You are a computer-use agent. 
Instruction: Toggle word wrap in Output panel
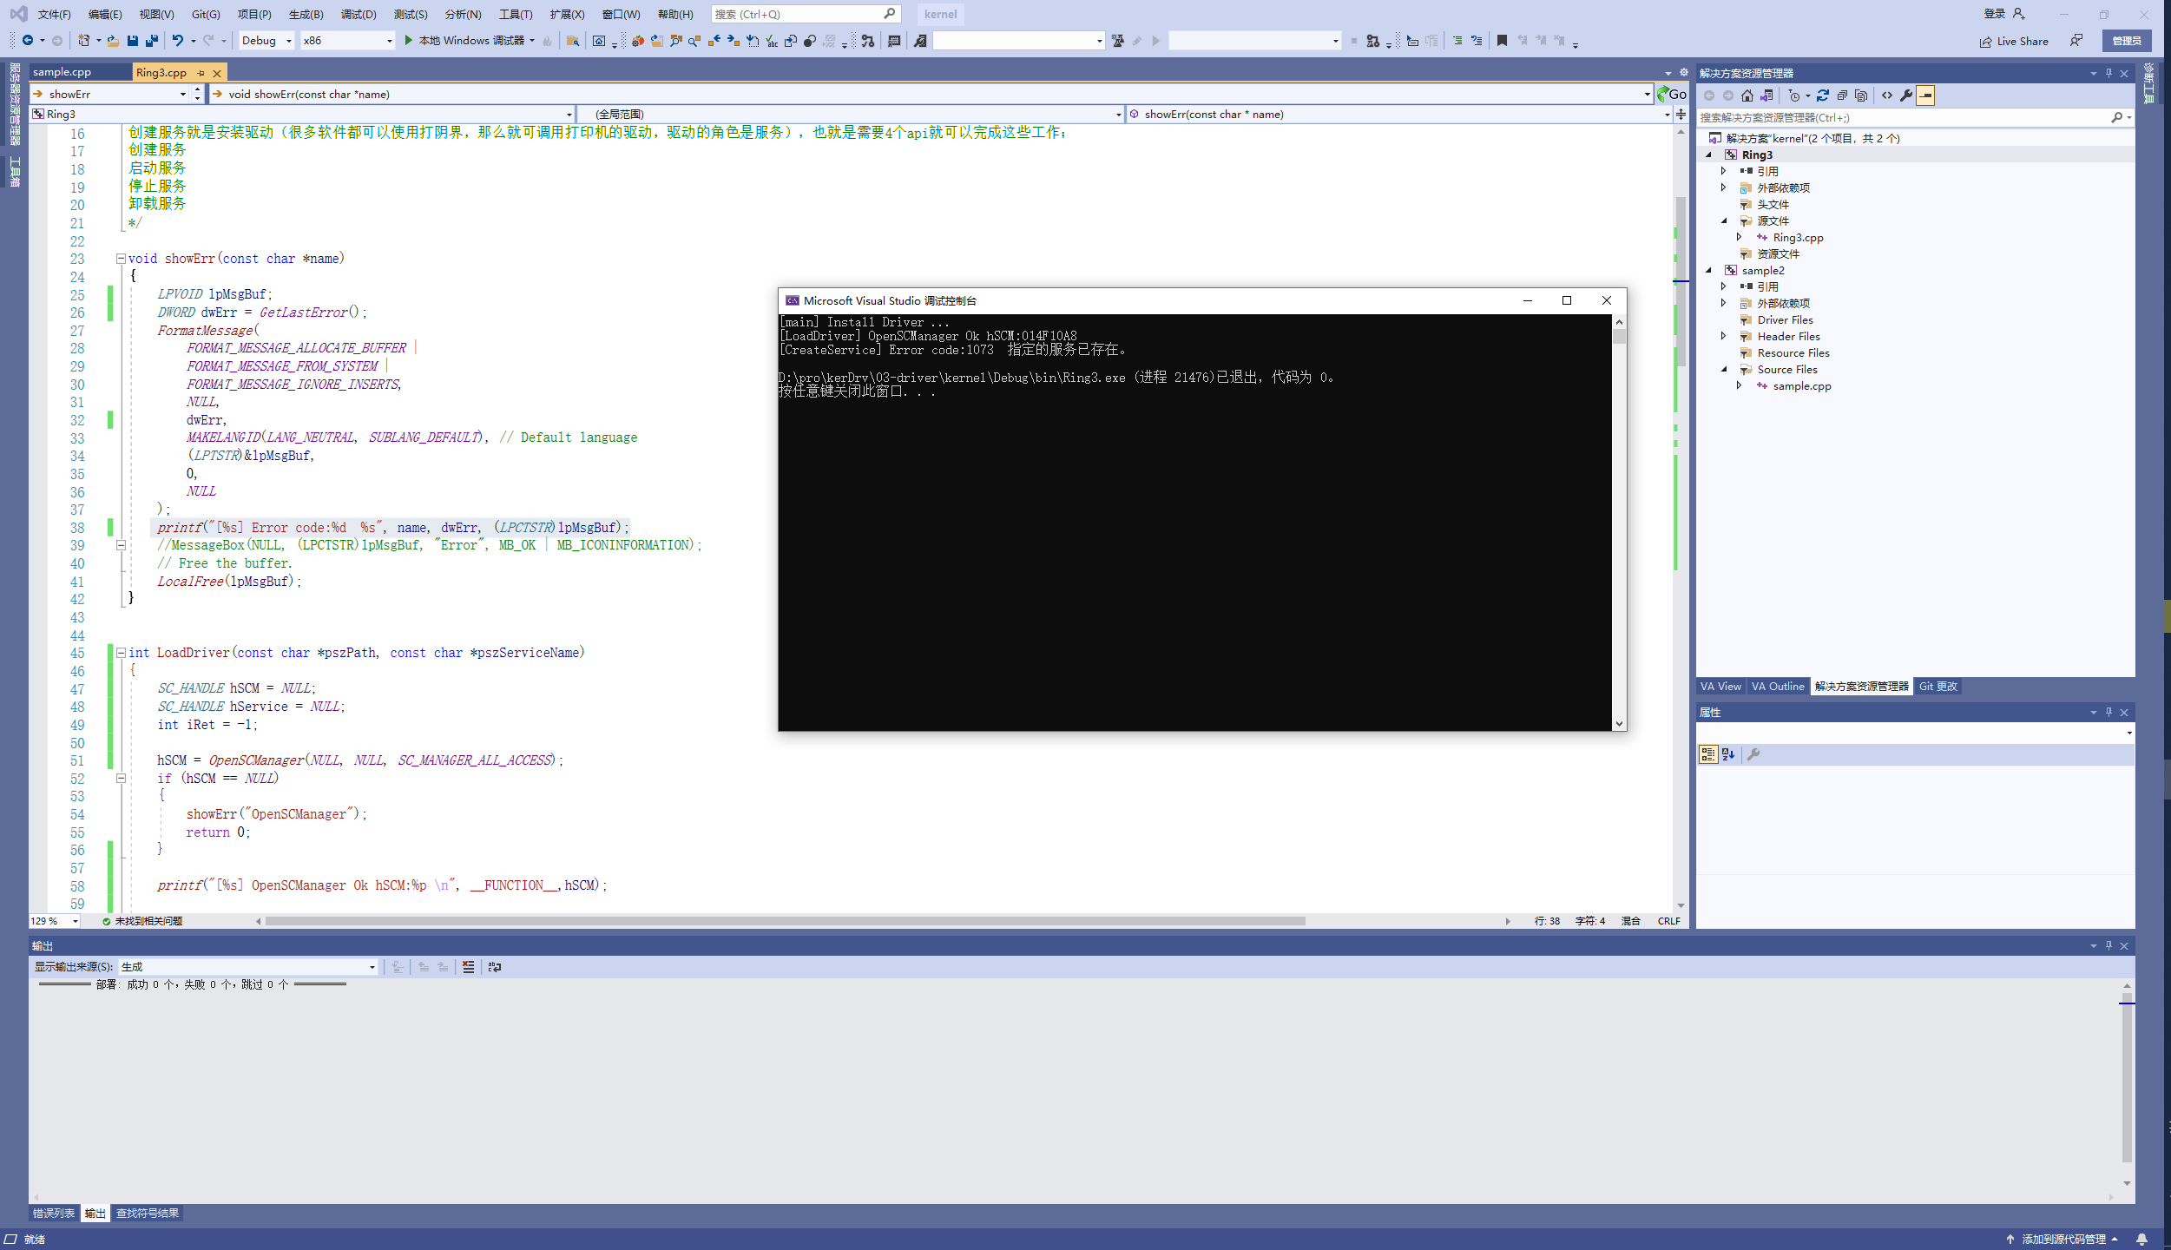click(x=495, y=967)
